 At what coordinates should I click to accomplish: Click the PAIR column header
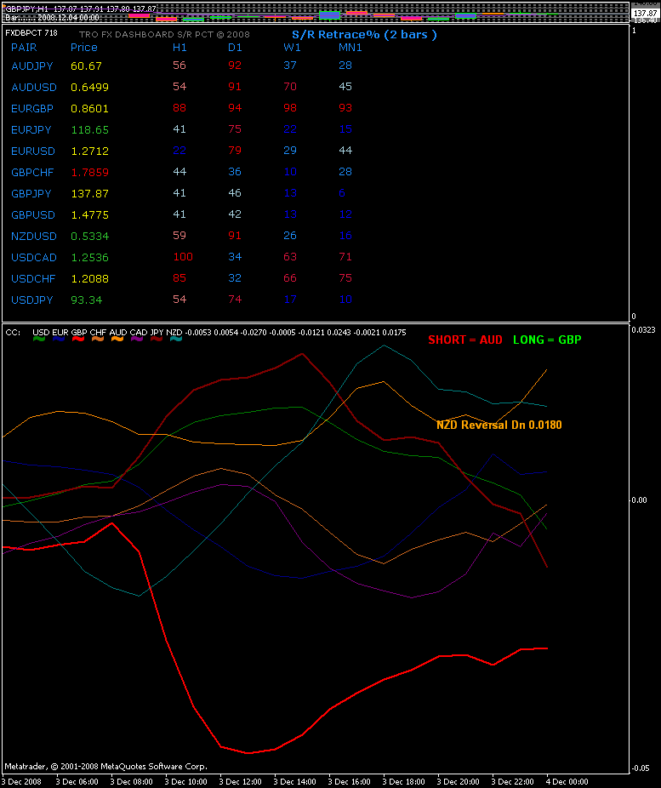24,48
